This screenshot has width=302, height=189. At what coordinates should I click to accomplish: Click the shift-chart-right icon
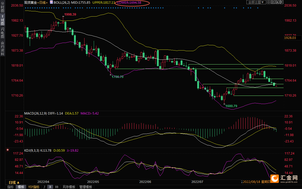281,2
